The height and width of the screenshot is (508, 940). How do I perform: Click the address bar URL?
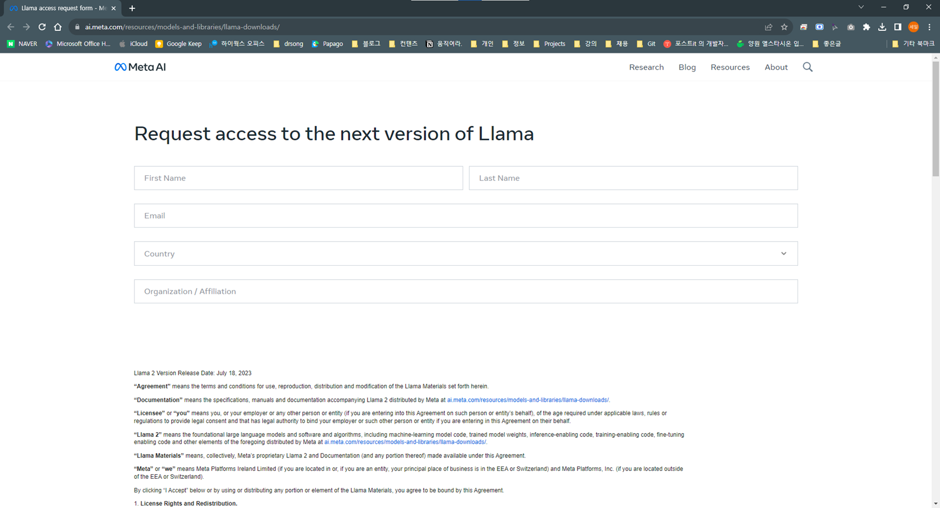[182, 27]
